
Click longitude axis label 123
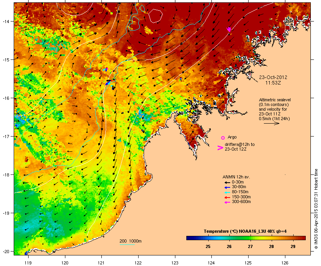pyautogui.click(x=175, y=263)
